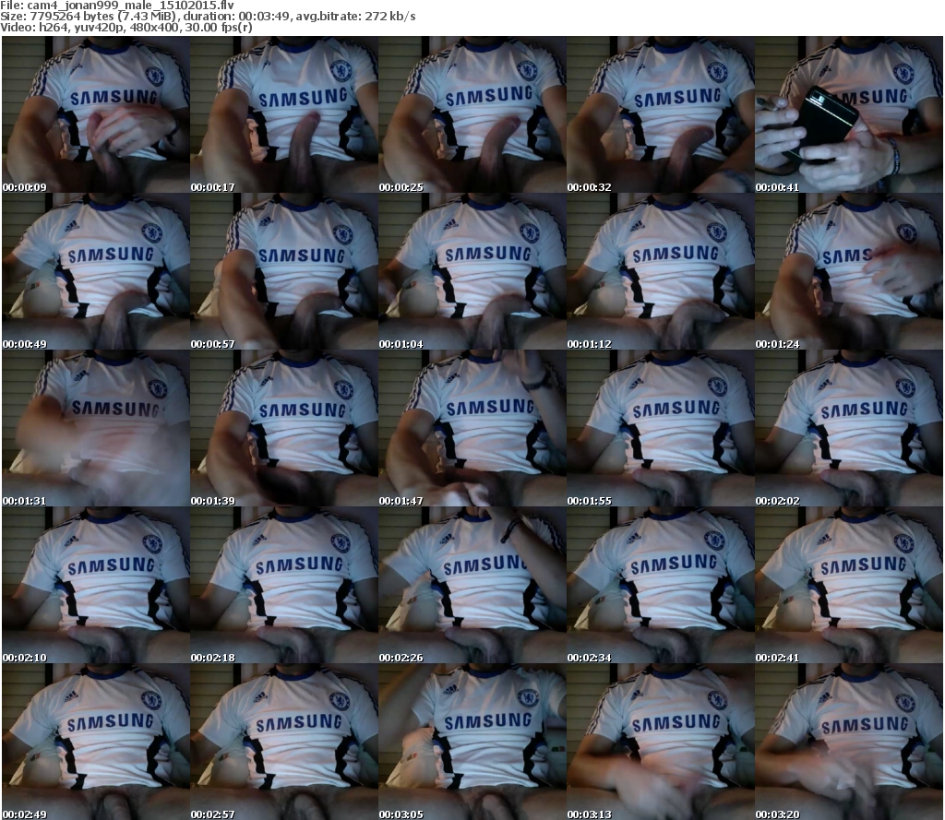The height and width of the screenshot is (820, 945).
Task: Click the frame stamped 00:01:39
Action: click(284, 428)
